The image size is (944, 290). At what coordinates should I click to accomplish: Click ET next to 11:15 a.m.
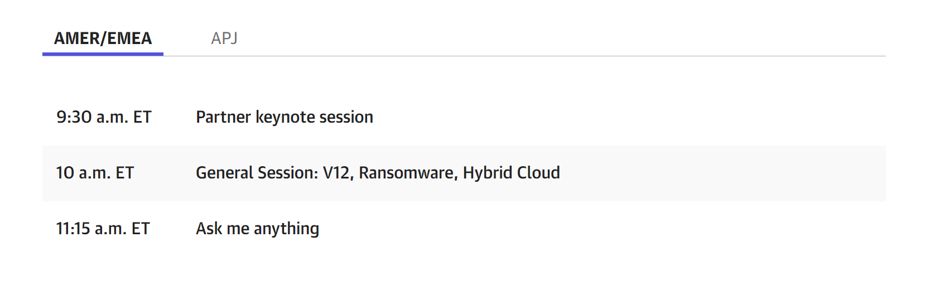tap(141, 229)
